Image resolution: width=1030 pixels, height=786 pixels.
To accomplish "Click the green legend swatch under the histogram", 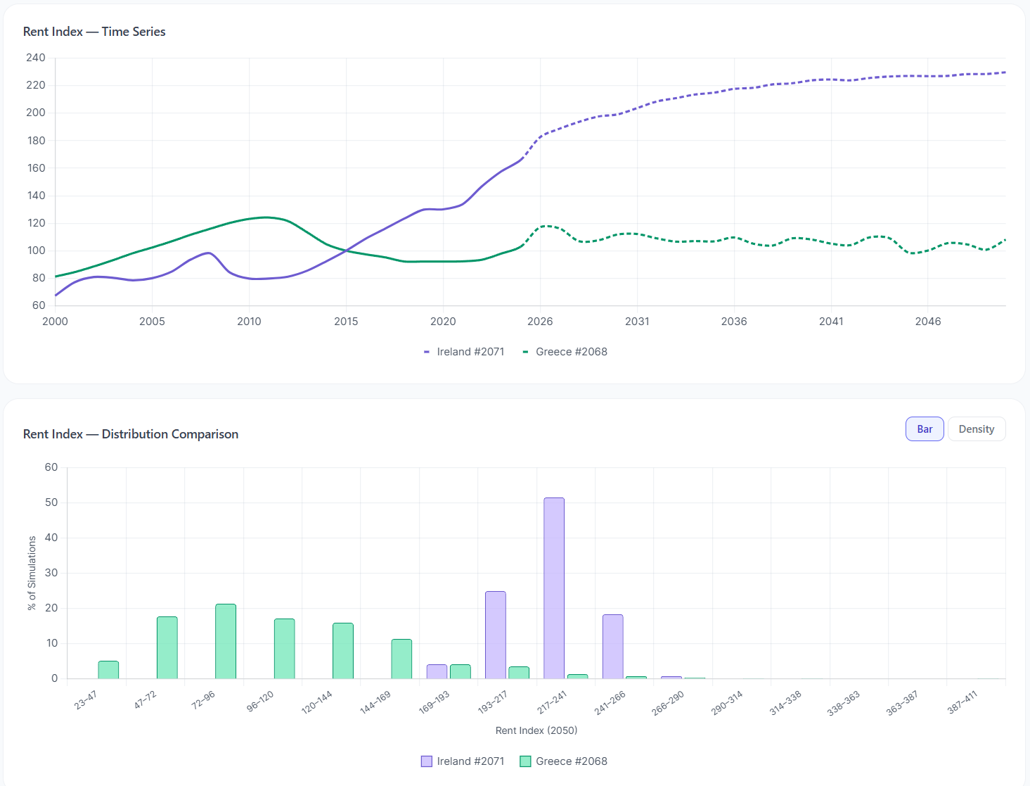I will (x=524, y=761).
